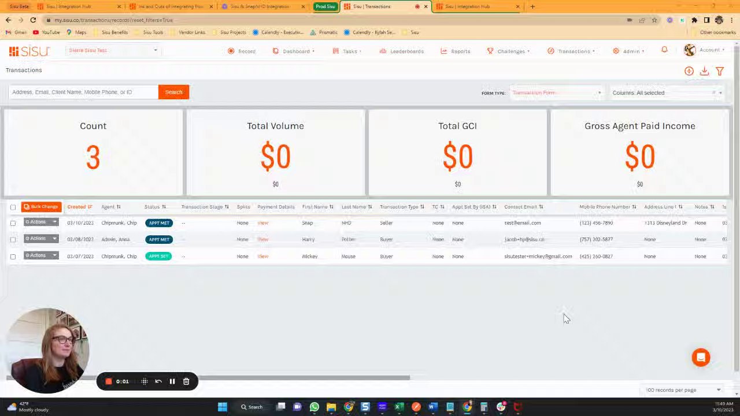Open the Tasks menu
Screen dimensions: 740x416
tap(347, 51)
